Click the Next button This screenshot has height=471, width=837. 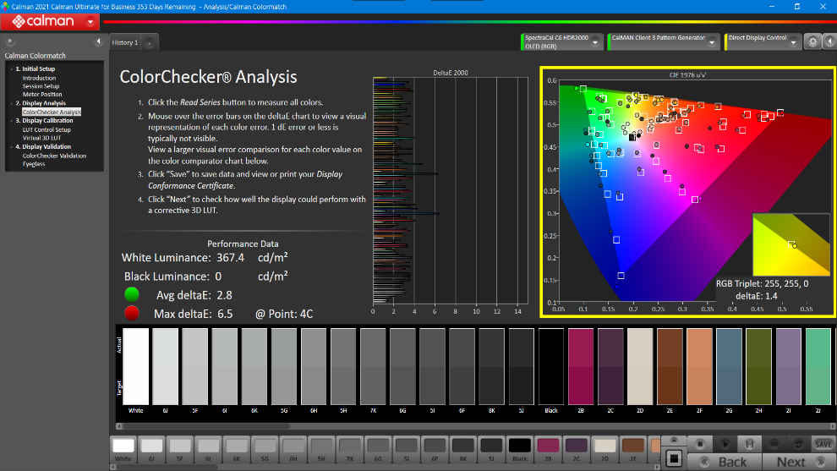click(799, 462)
